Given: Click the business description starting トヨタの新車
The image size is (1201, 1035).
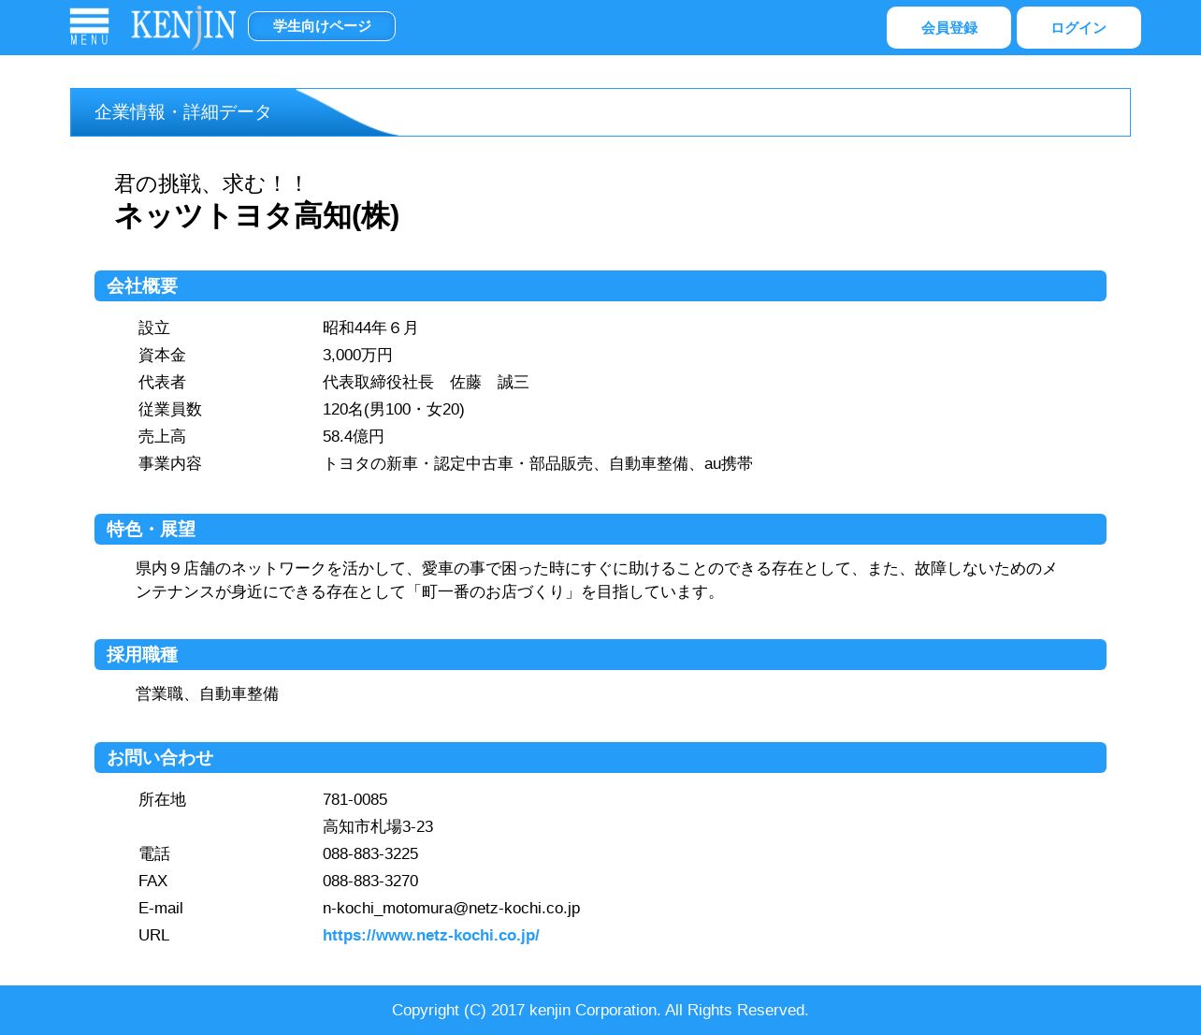Looking at the screenshot, I should pyautogui.click(x=538, y=463).
